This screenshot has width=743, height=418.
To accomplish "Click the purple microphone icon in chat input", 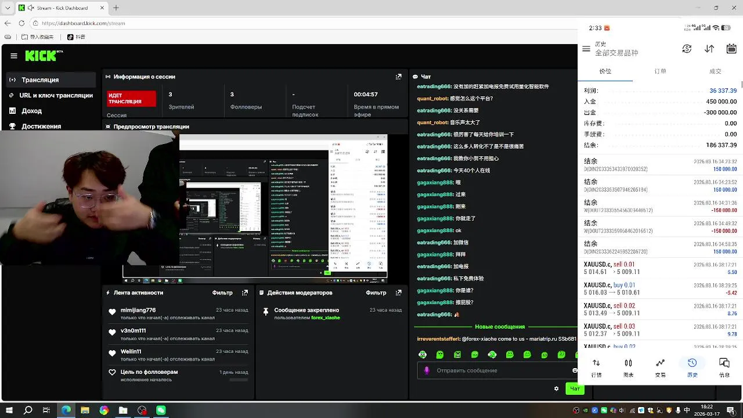I will coord(427,370).
